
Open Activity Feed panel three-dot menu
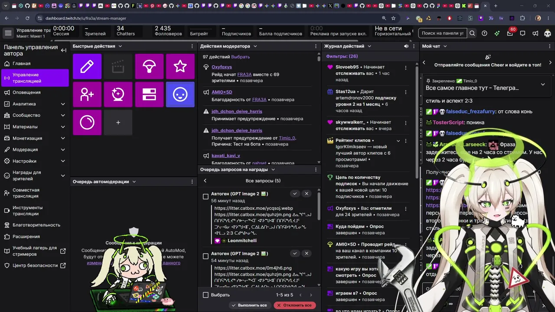[x=414, y=46]
